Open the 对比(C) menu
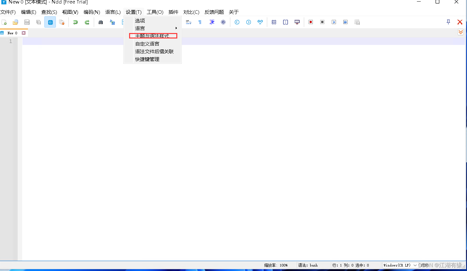Viewport: 467px width, 271px height. 191,12
